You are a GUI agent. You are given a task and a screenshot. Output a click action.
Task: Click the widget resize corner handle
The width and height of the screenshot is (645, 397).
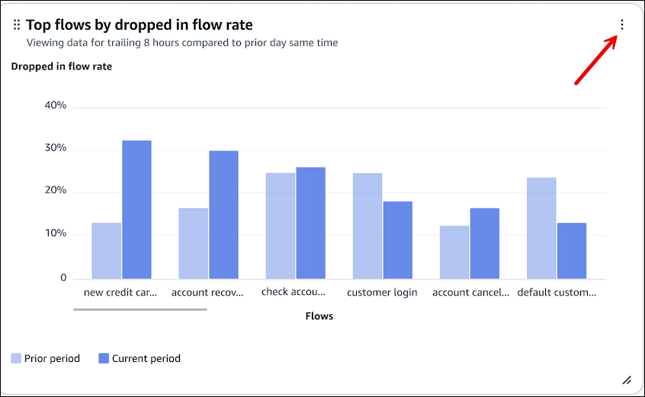(627, 379)
